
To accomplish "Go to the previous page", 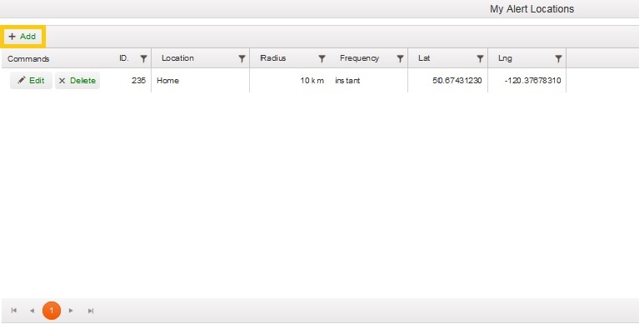I will coord(32,311).
